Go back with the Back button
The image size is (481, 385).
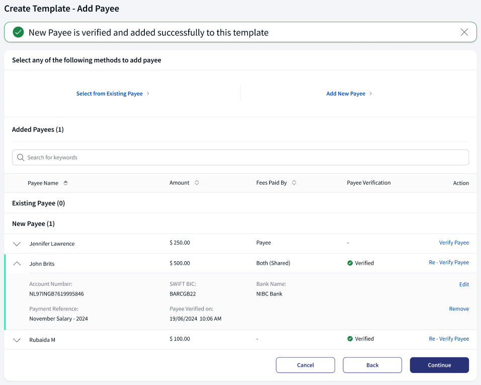(x=372, y=365)
